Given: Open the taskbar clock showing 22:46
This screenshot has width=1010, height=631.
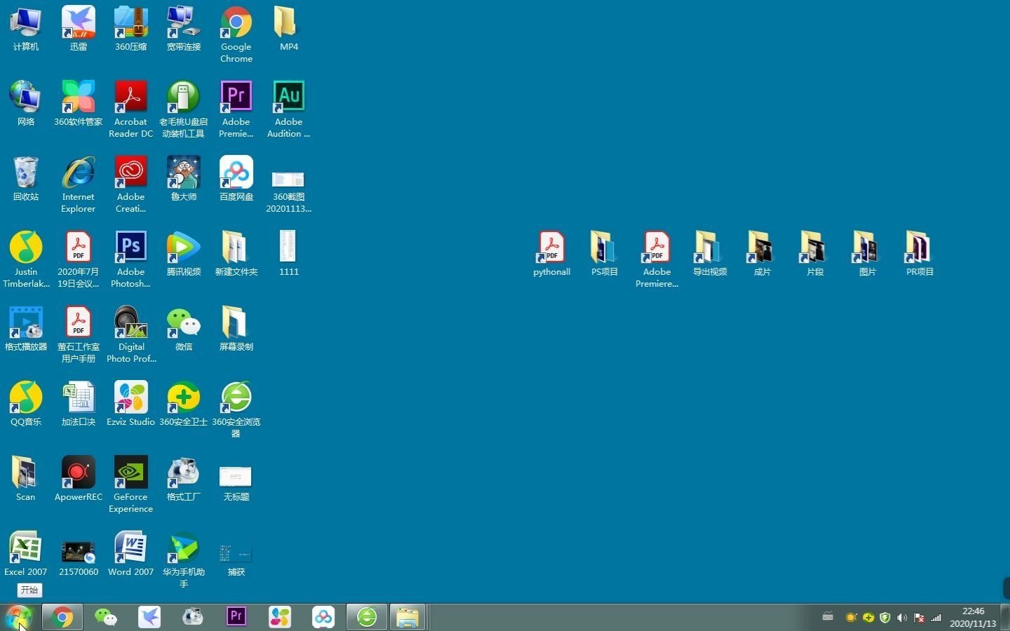Looking at the screenshot, I should tap(974, 617).
